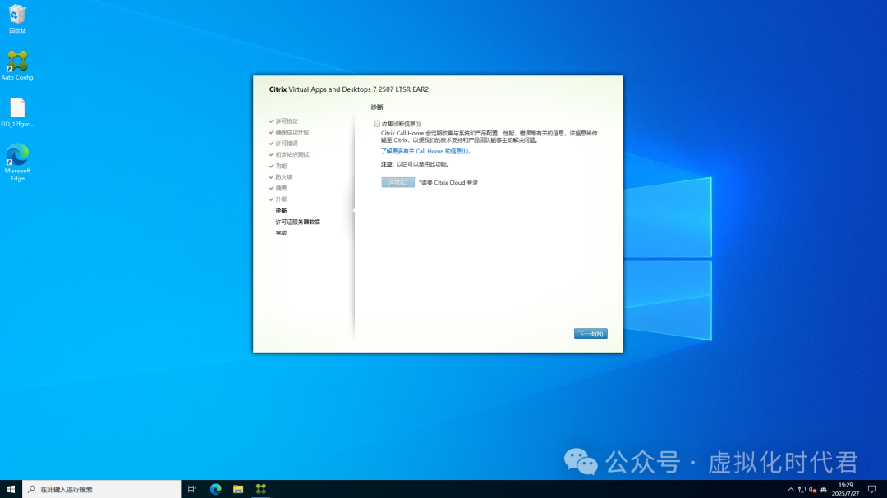Select the 摘要 step in sidebar

281,188
